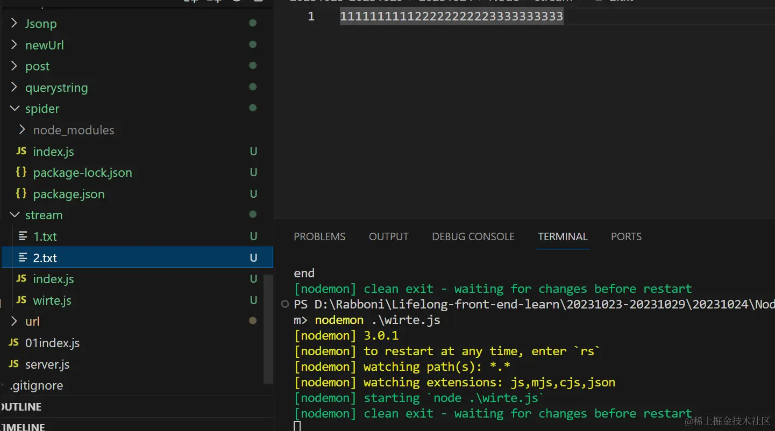Click JS icon of 01index.js
The width and height of the screenshot is (775, 431).
(14, 343)
